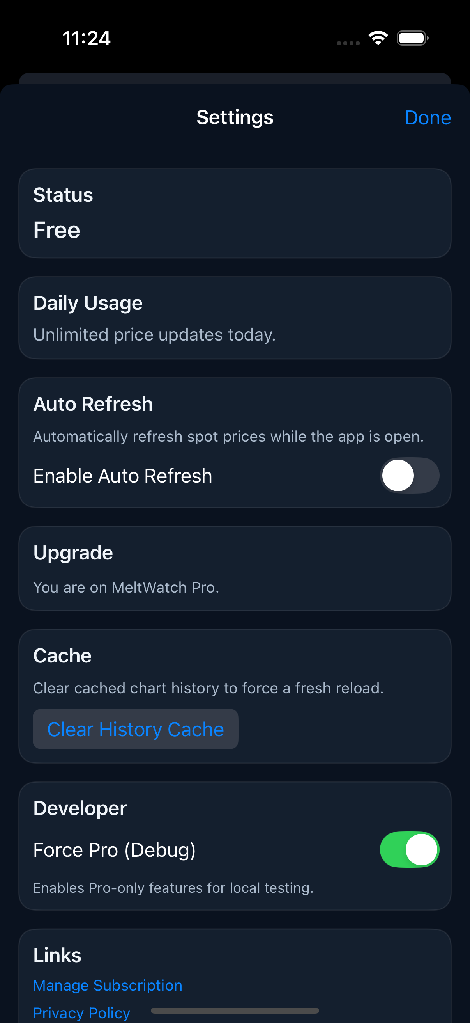Tap the Auto Refresh section heading
The image size is (470, 1023).
click(93, 404)
